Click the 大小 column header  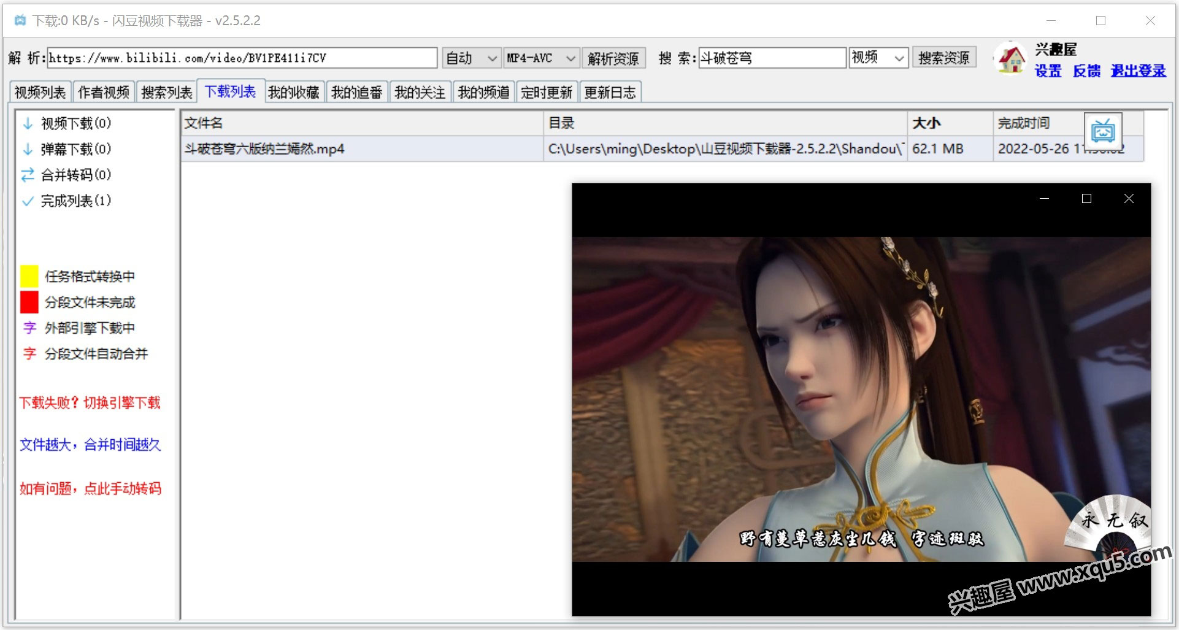(x=950, y=123)
